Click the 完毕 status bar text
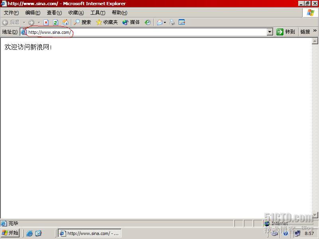The width and height of the screenshot is (319, 239). click(x=13, y=223)
